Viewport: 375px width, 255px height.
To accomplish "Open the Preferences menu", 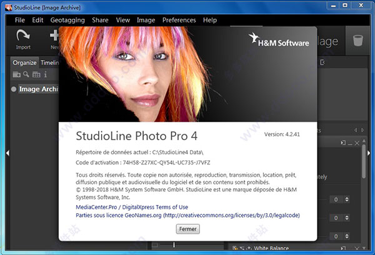I will (x=179, y=20).
